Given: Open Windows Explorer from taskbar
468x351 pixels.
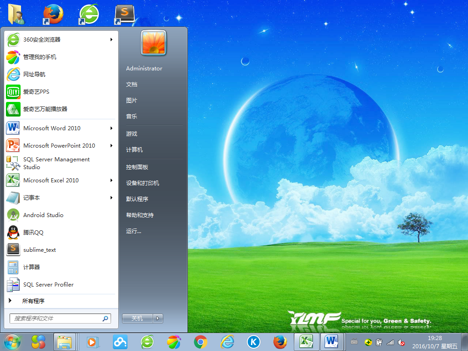Looking at the screenshot, I should [x=64, y=342].
